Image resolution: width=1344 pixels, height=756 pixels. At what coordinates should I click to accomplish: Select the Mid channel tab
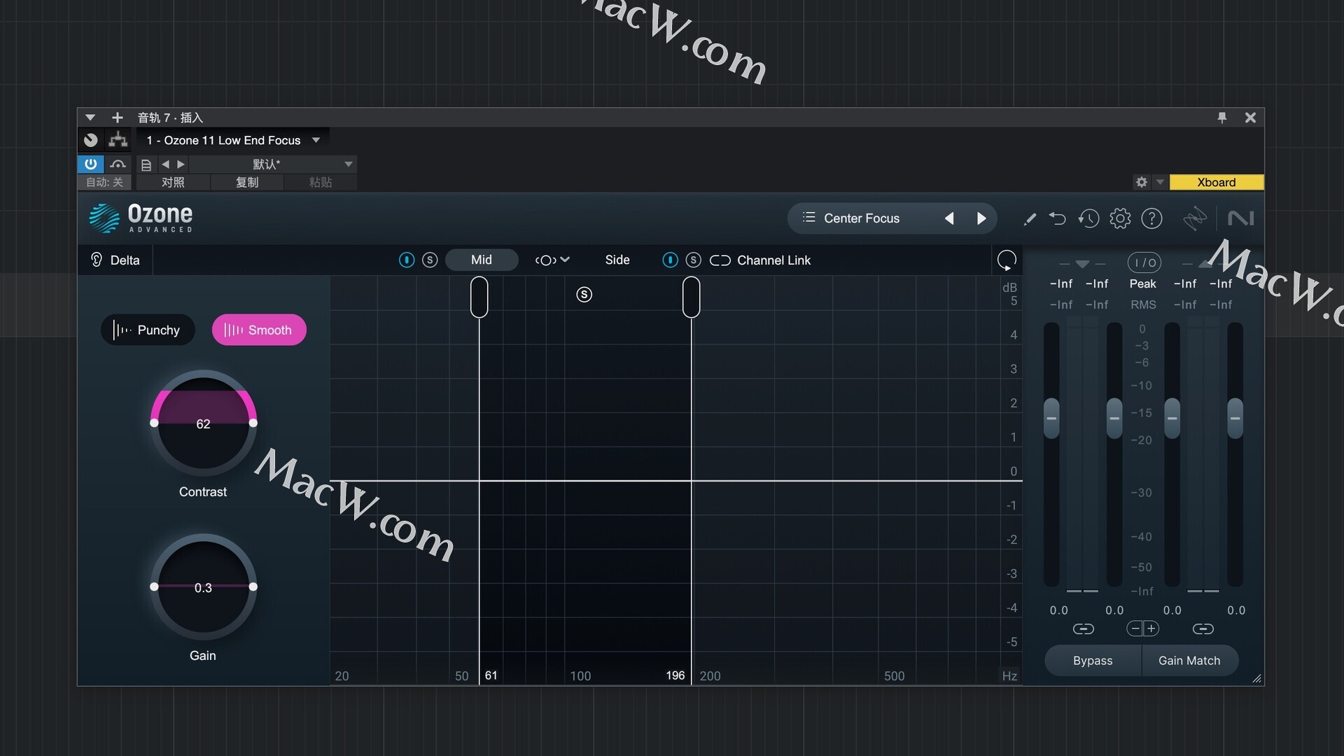pyautogui.click(x=482, y=260)
